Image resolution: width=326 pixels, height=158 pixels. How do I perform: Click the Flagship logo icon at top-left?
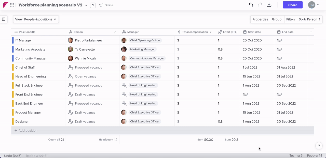pos(5,5)
